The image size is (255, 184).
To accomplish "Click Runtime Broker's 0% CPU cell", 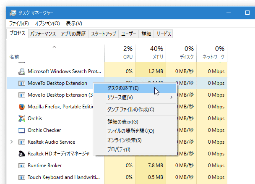I will point(120,166).
